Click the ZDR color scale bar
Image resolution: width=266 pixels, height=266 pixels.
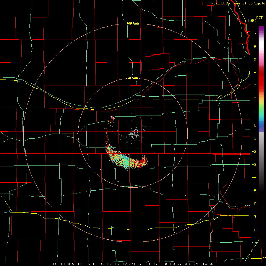tap(261, 131)
